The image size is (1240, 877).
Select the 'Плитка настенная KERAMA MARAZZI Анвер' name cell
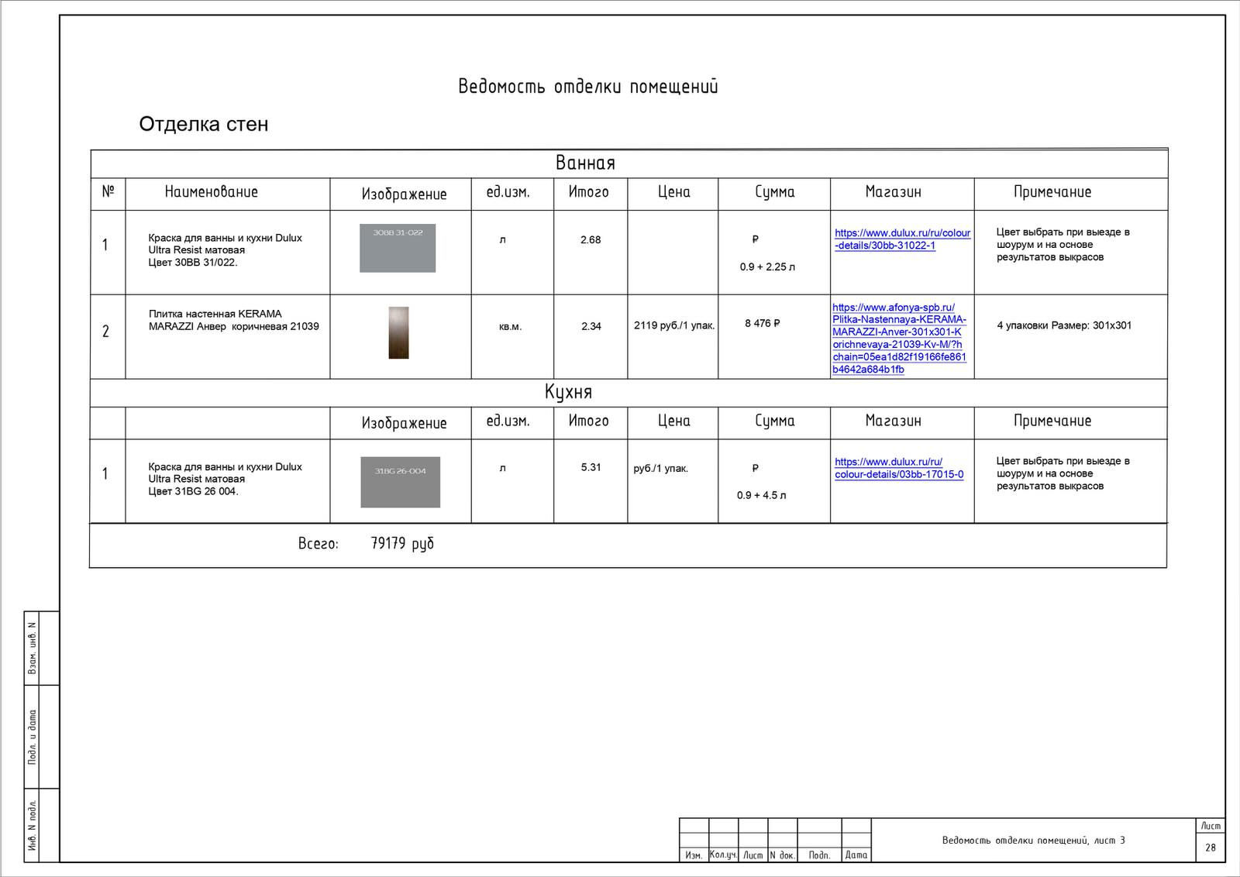(x=233, y=320)
